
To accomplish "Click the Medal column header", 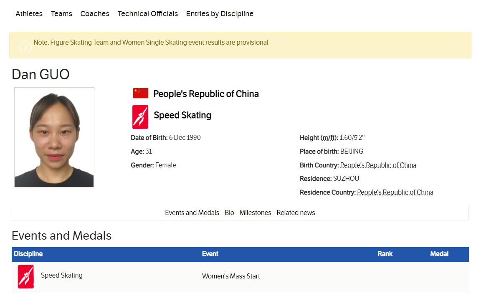I will point(439,254).
